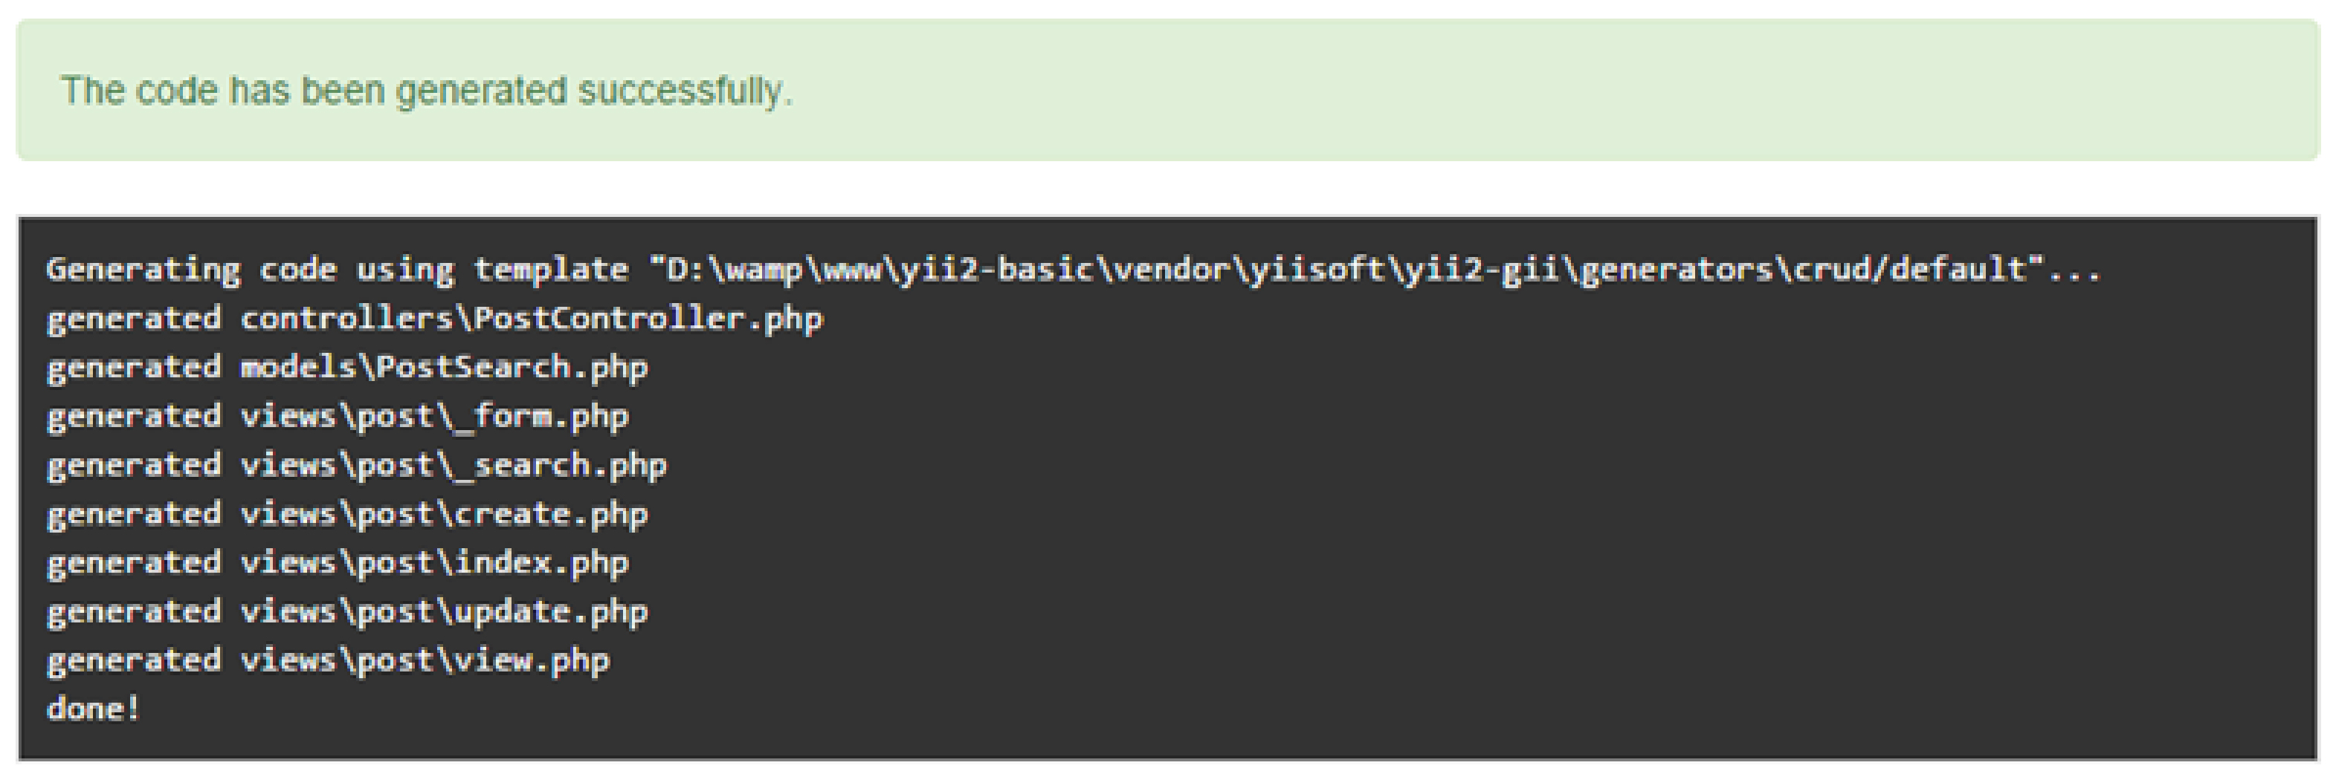The width and height of the screenshot is (2336, 774).
Task: Click the word 'Generating' in console output
Action: (x=143, y=270)
